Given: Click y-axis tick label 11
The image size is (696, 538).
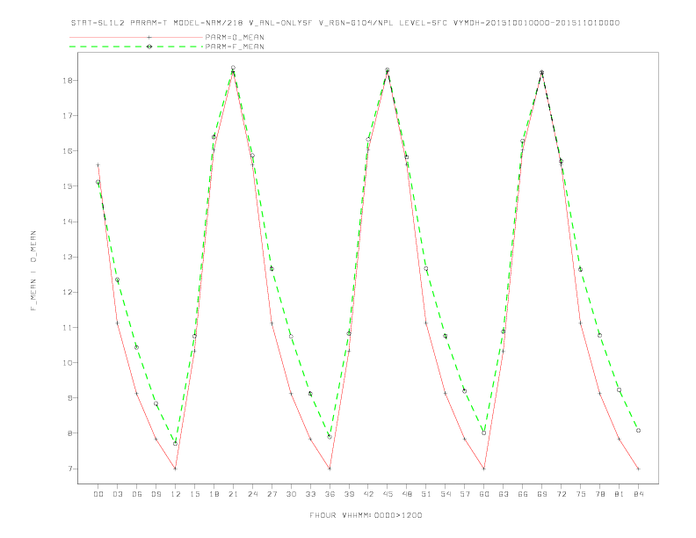Looking at the screenshot, I should pos(68,328).
